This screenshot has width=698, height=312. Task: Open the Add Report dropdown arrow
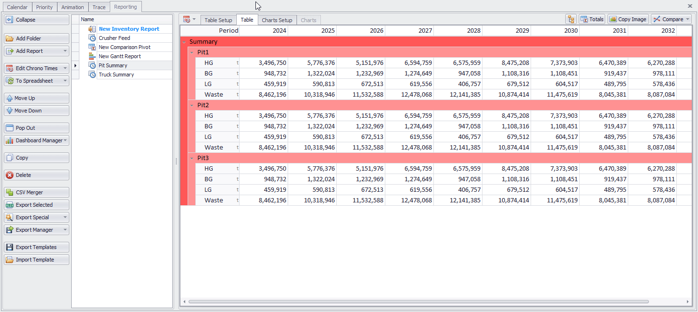[x=65, y=51]
